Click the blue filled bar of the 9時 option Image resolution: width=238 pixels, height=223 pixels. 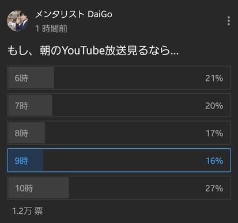coord(25,160)
